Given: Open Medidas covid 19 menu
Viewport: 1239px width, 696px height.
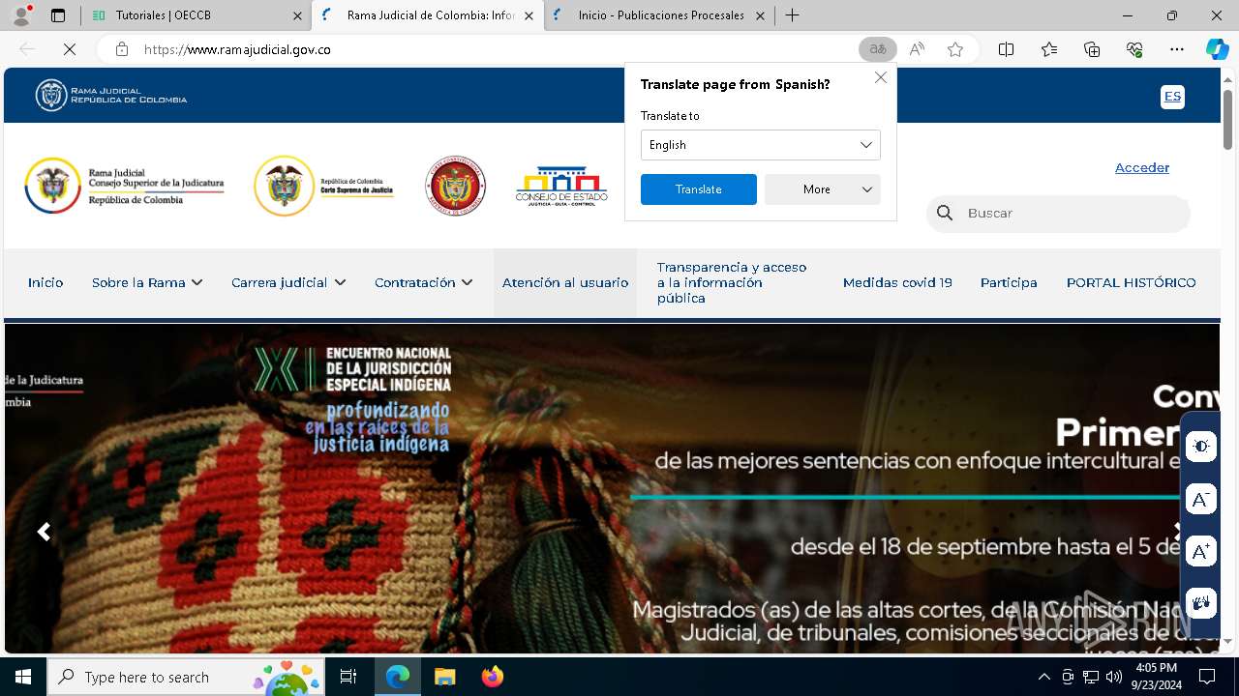Looking at the screenshot, I should [897, 282].
